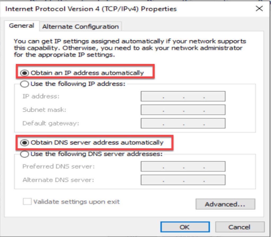Enable Validate settings upon exit checkbox

point(27,202)
